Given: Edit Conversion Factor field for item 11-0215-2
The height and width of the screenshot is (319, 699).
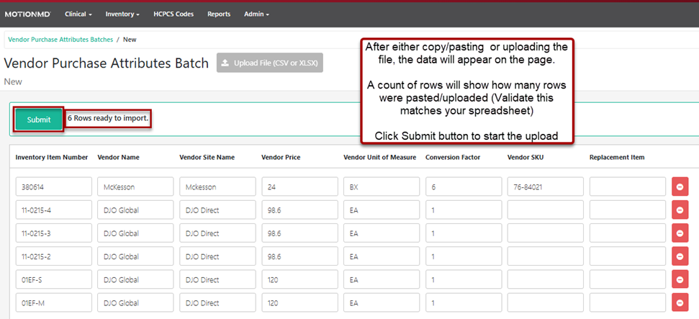Looking at the screenshot, I should point(464,256).
